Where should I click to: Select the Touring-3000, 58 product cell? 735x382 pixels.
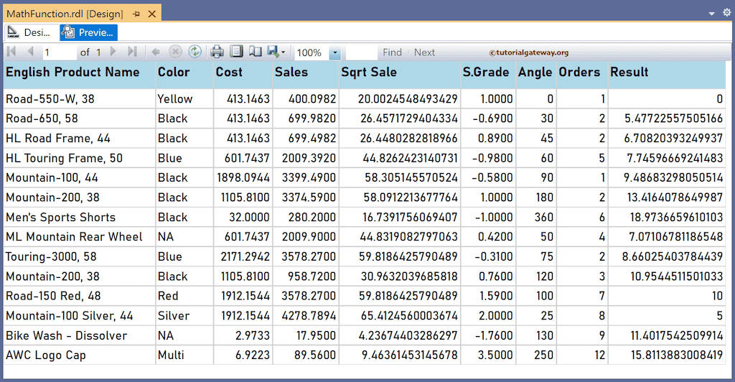click(79, 256)
